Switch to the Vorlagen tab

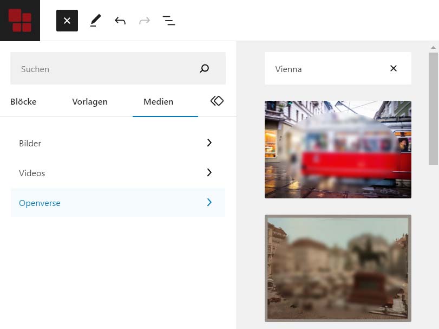90,101
